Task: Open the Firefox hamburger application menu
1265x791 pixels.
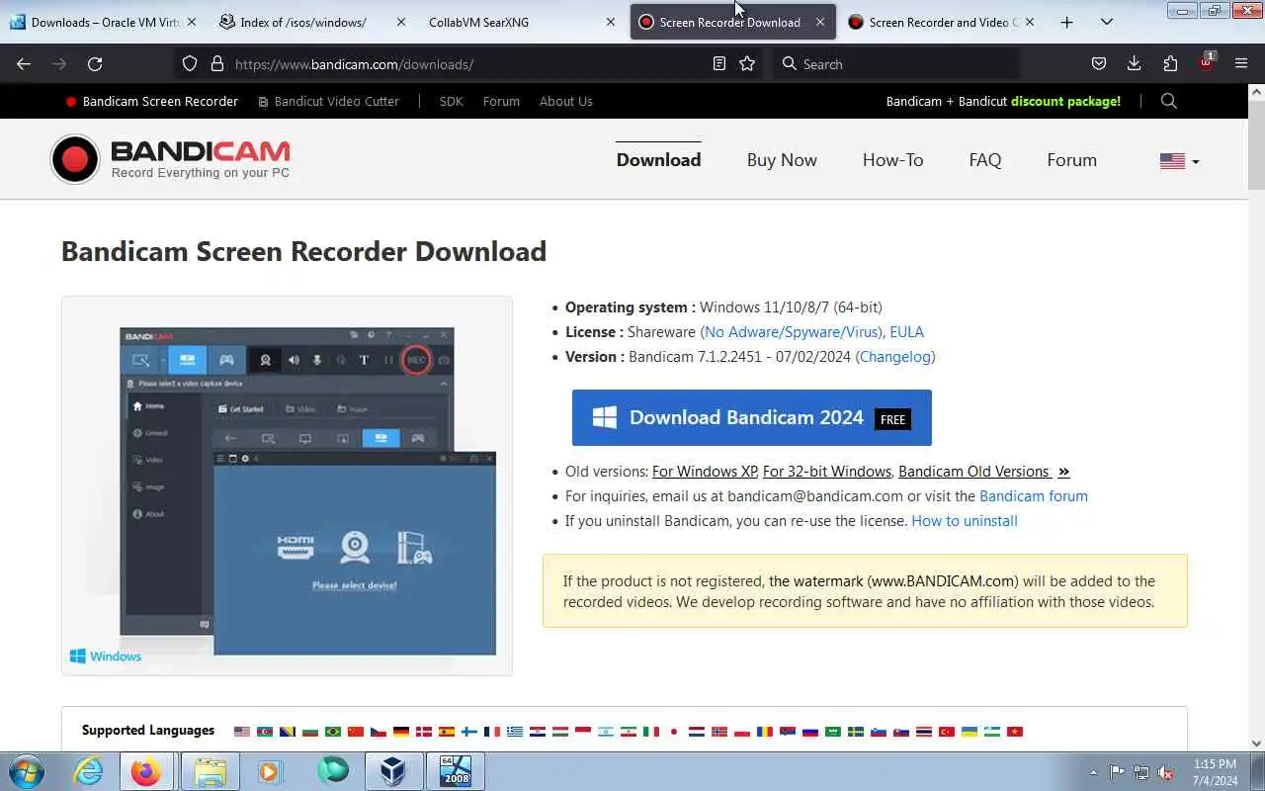Action: 1241,63
